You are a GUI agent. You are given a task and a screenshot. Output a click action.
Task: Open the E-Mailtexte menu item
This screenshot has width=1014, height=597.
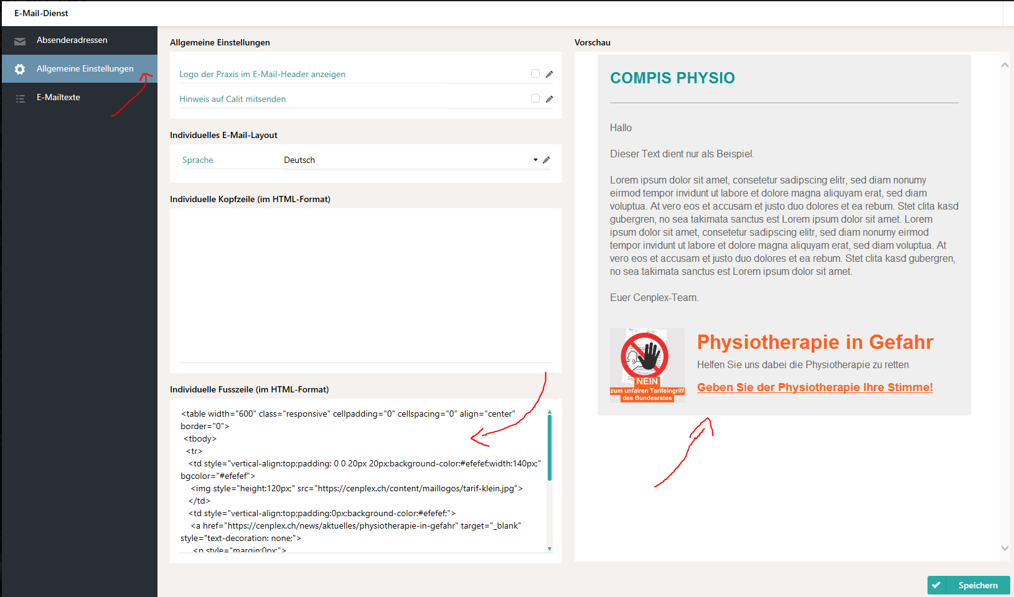coord(59,98)
